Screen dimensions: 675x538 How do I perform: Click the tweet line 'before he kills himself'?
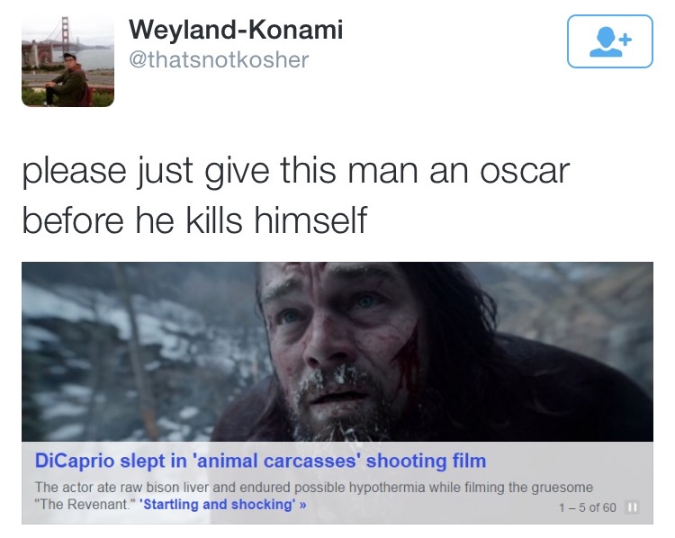pos(194,217)
